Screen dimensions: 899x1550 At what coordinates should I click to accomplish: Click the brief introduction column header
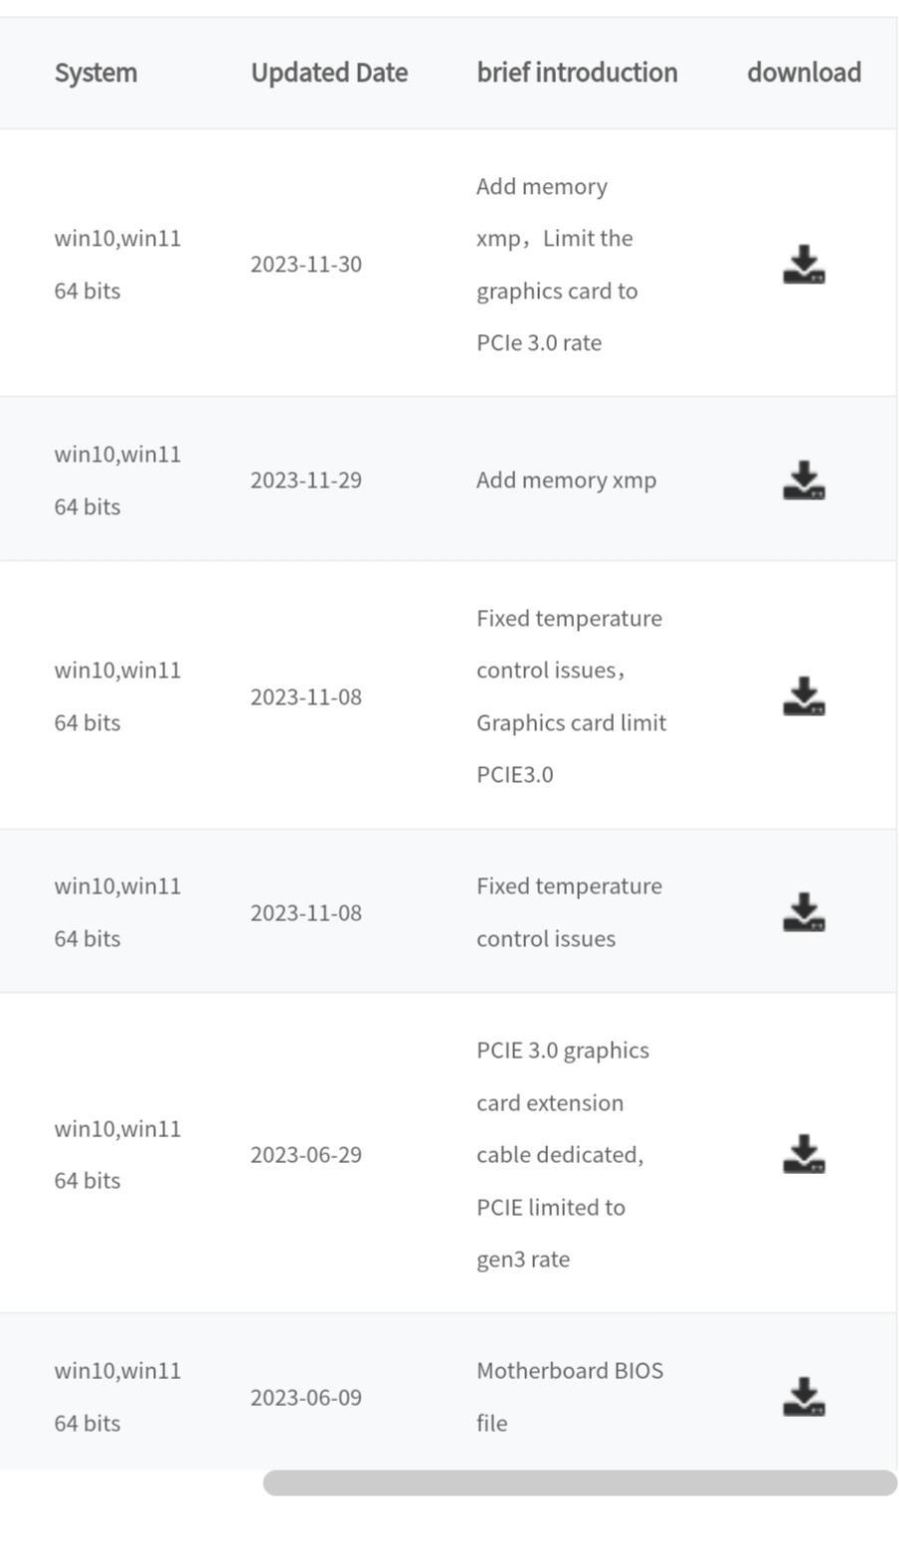click(x=577, y=73)
